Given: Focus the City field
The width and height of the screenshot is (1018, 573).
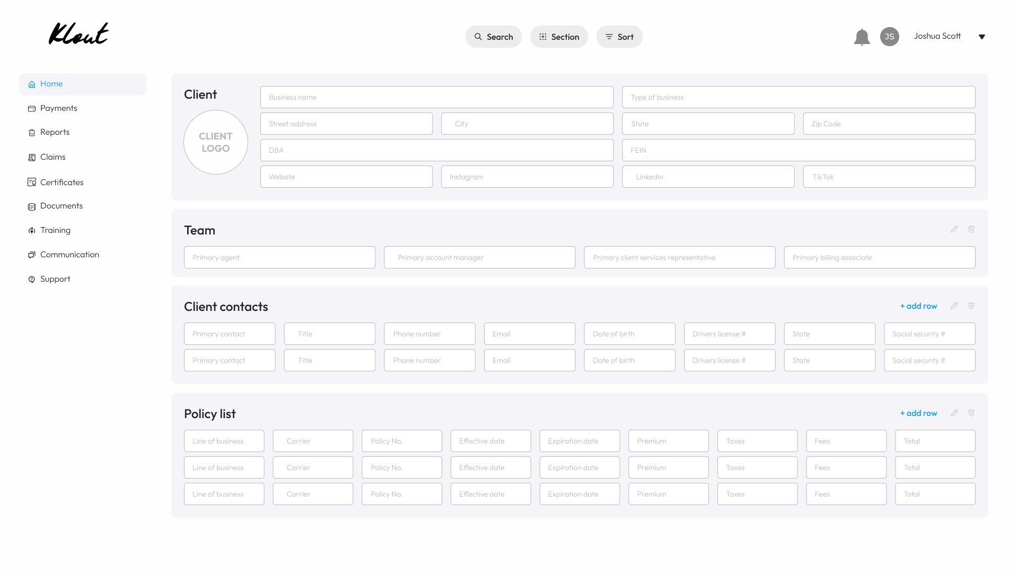Looking at the screenshot, I should [x=527, y=124].
